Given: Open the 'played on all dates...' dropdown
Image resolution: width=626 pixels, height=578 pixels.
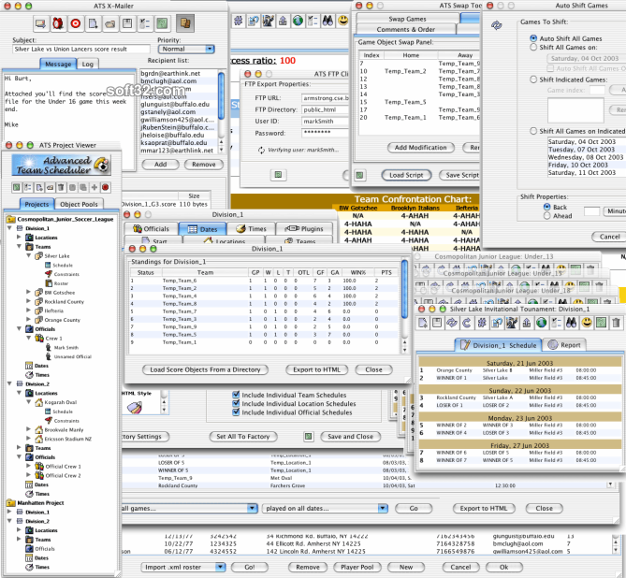Looking at the screenshot, I should (325, 508).
